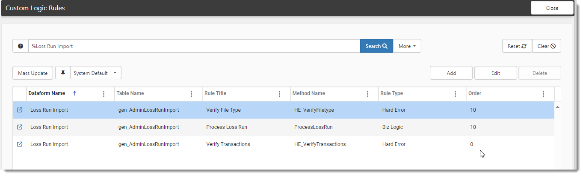Viewport: 583px width, 176px height.
Task: Open the System Default view dropdown
Action: coord(96,73)
